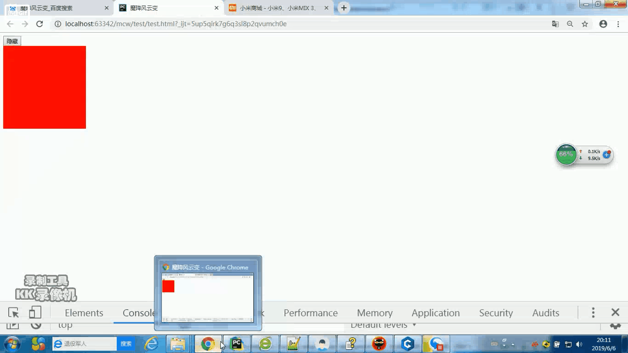Open the Audits panel
628x353 pixels.
point(546,313)
